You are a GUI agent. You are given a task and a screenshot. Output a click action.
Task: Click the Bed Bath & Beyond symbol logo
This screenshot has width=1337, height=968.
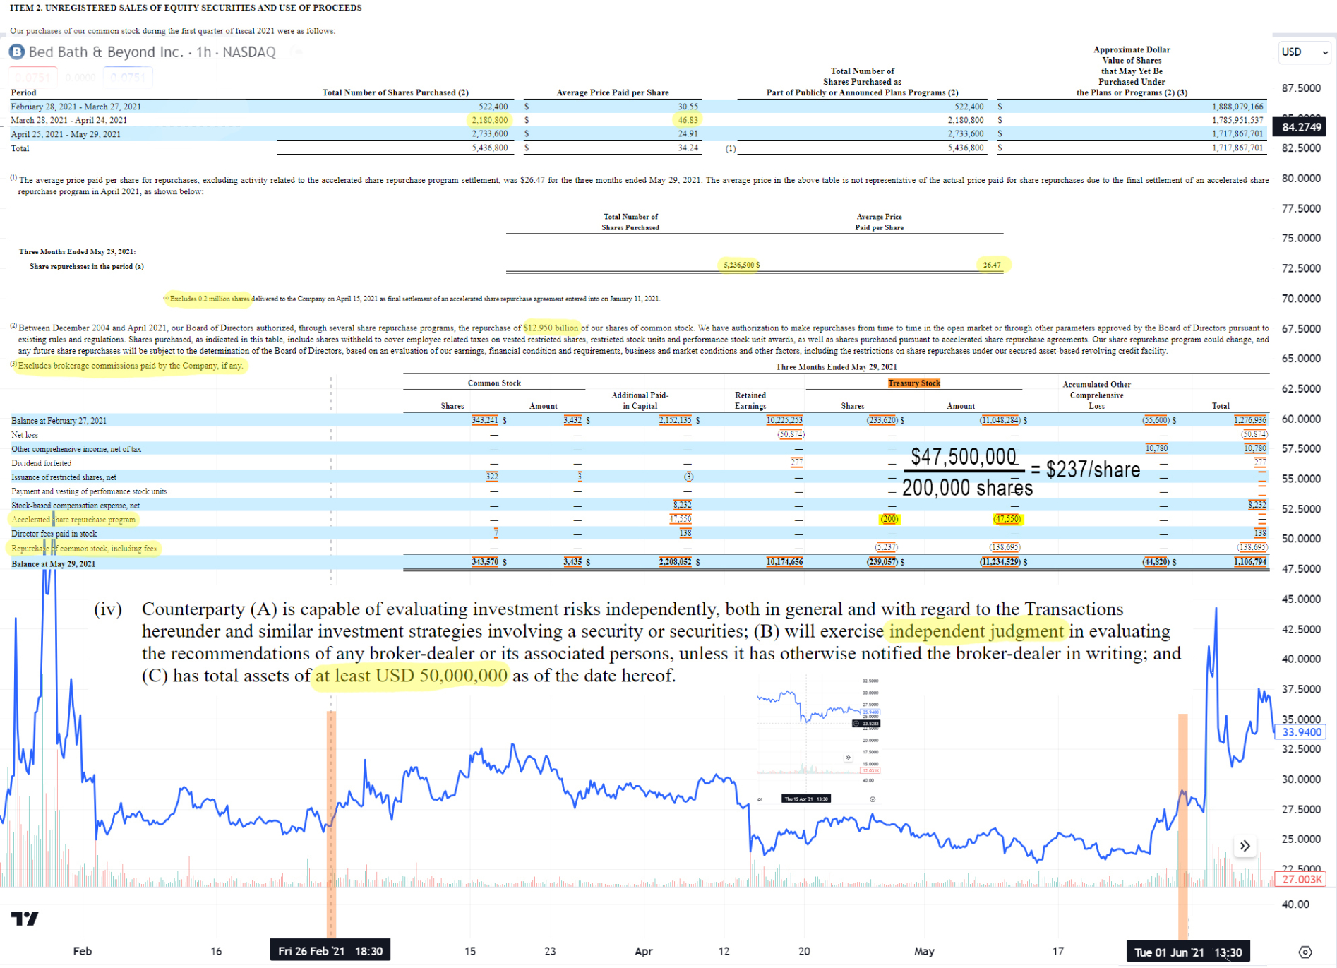point(16,52)
